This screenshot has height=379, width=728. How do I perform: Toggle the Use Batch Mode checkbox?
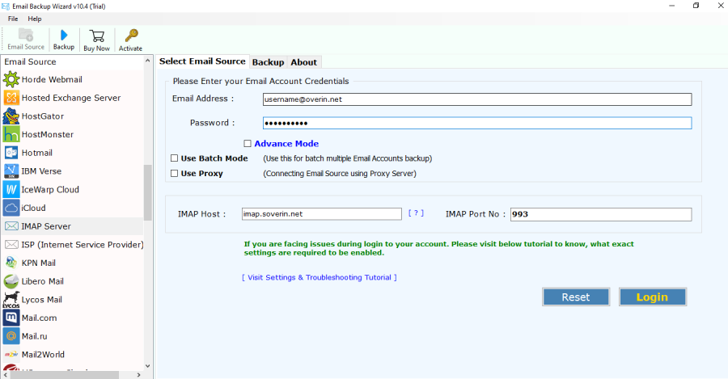coord(175,158)
